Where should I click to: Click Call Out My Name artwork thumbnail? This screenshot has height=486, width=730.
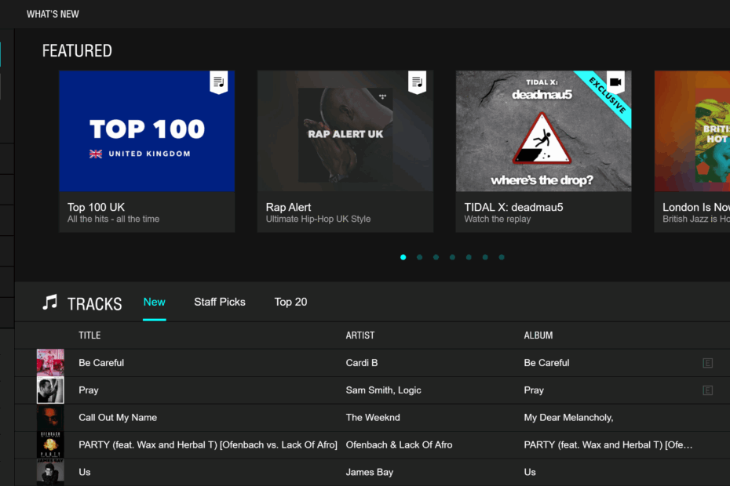coord(50,417)
